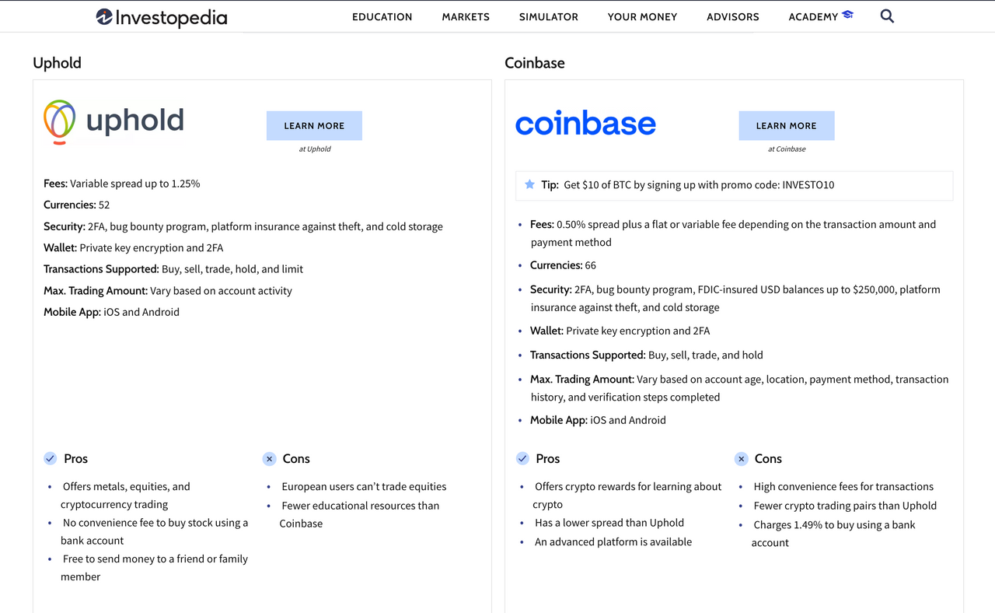Click the Uphold Cons X icon

tap(269, 459)
